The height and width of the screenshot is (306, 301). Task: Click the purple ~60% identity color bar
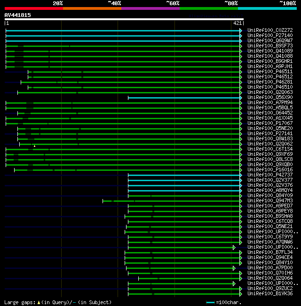click(x=150, y=8)
